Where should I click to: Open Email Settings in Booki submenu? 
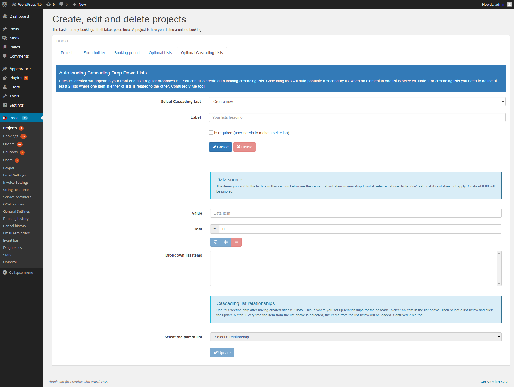(14, 175)
